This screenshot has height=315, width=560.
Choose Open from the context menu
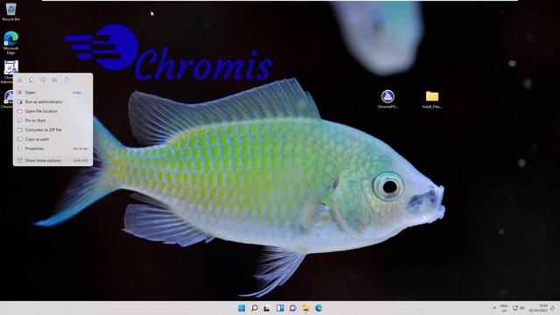point(52,93)
